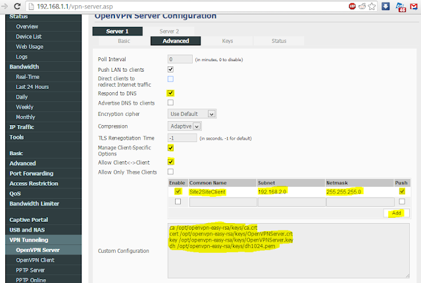Enable Direct clients to redirect Internet traffic
The width and height of the screenshot is (421, 283).
coord(170,79)
